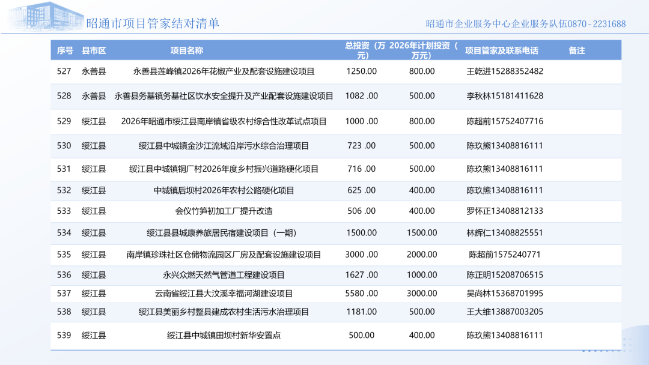
Task: Select row number 527
Action: (x=64, y=71)
